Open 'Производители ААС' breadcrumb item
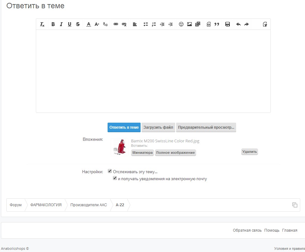Screen dimensions: 305x252 coord(89,205)
